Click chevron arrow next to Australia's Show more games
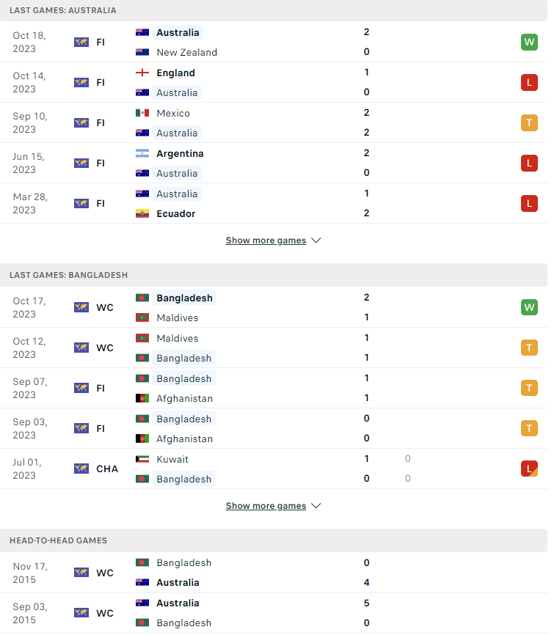 (316, 241)
